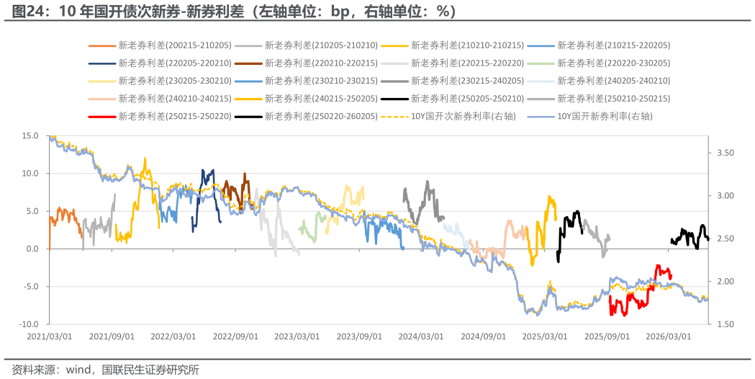The width and height of the screenshot is (755, 379).
Task: Select legend label 新老券利差(210215-220205)
Action: click(614, 45)
